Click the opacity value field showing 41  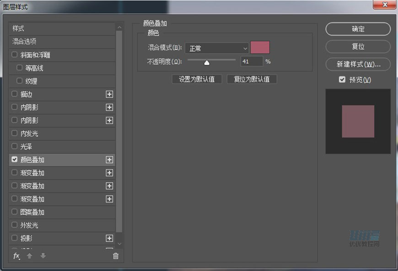pos(252,61)
